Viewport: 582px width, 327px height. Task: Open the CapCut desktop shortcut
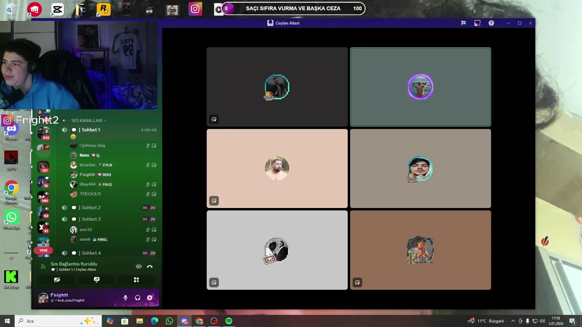click(x=57, y=9)
